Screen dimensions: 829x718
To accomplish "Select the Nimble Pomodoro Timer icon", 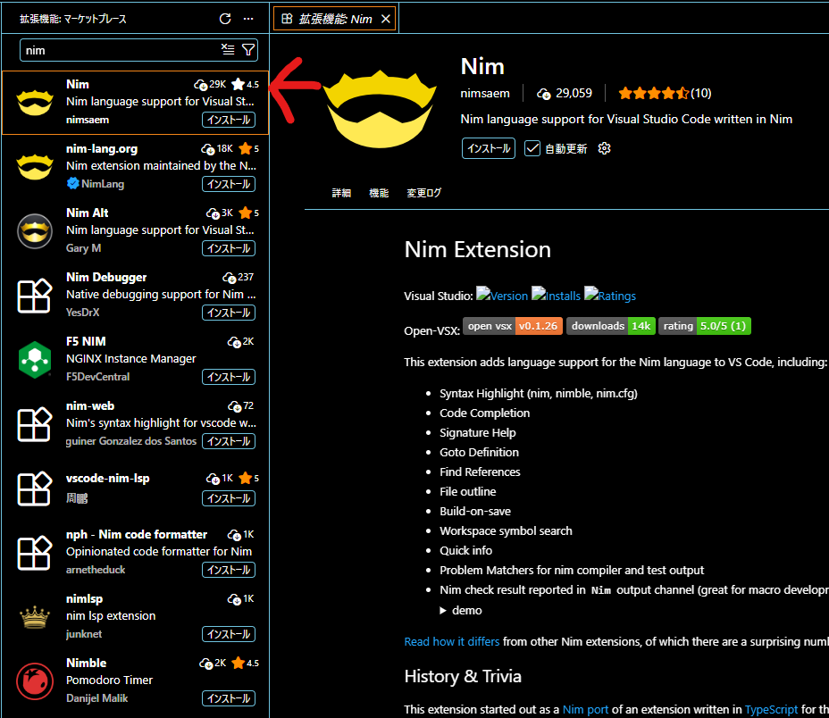I will 35,681.
